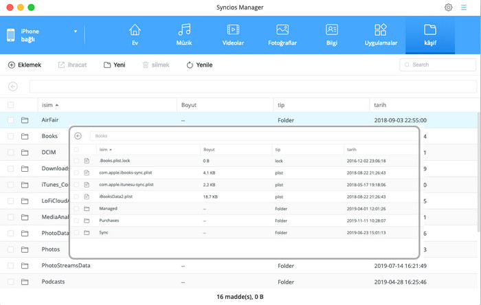This screenshot has height=305, width=481.
Task: Select the Managed folder in inset
Action: (108, 208)
